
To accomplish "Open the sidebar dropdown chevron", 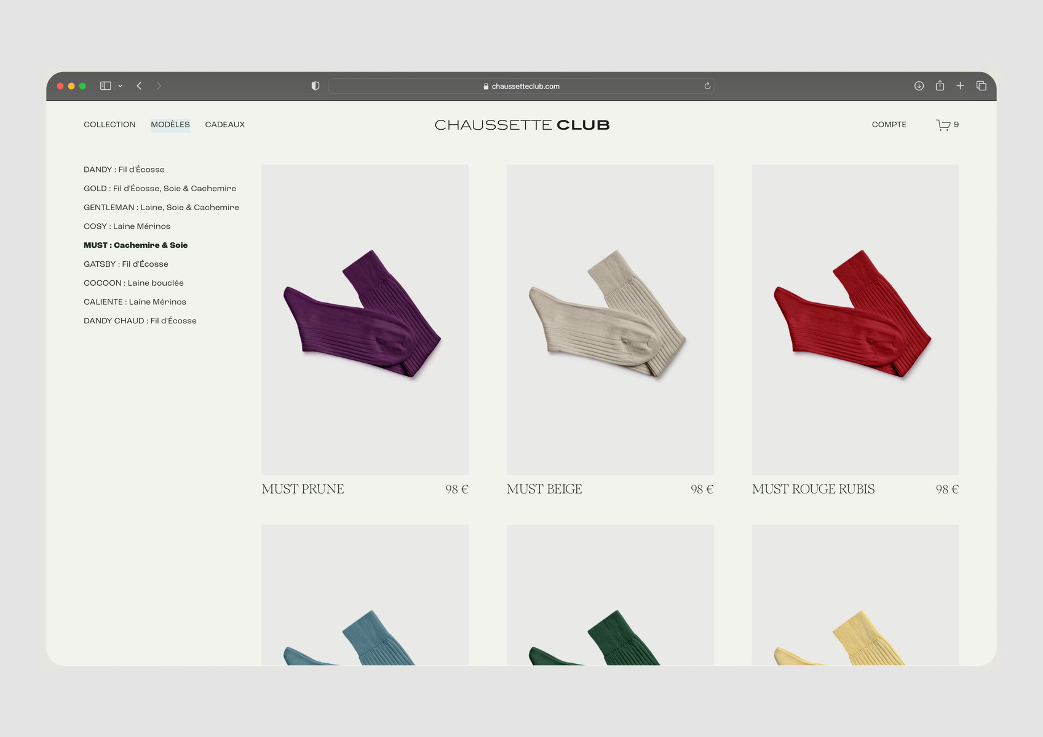I will tap(121, 86).
